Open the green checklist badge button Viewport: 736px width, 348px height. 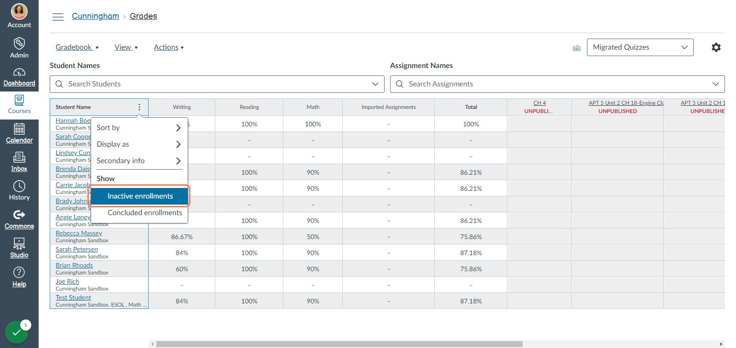[17, 332]
